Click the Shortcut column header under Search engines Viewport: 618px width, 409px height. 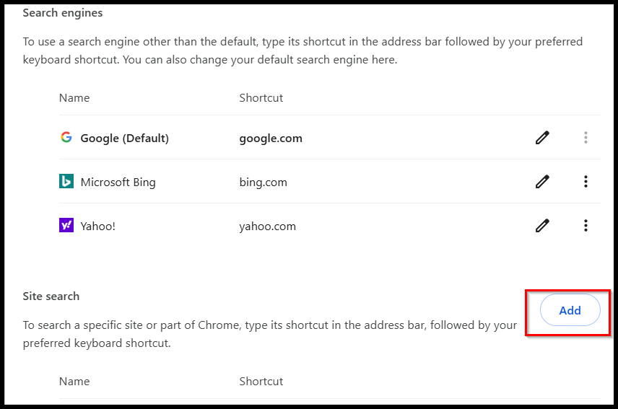pyautogui.click(x=261, y=97)
